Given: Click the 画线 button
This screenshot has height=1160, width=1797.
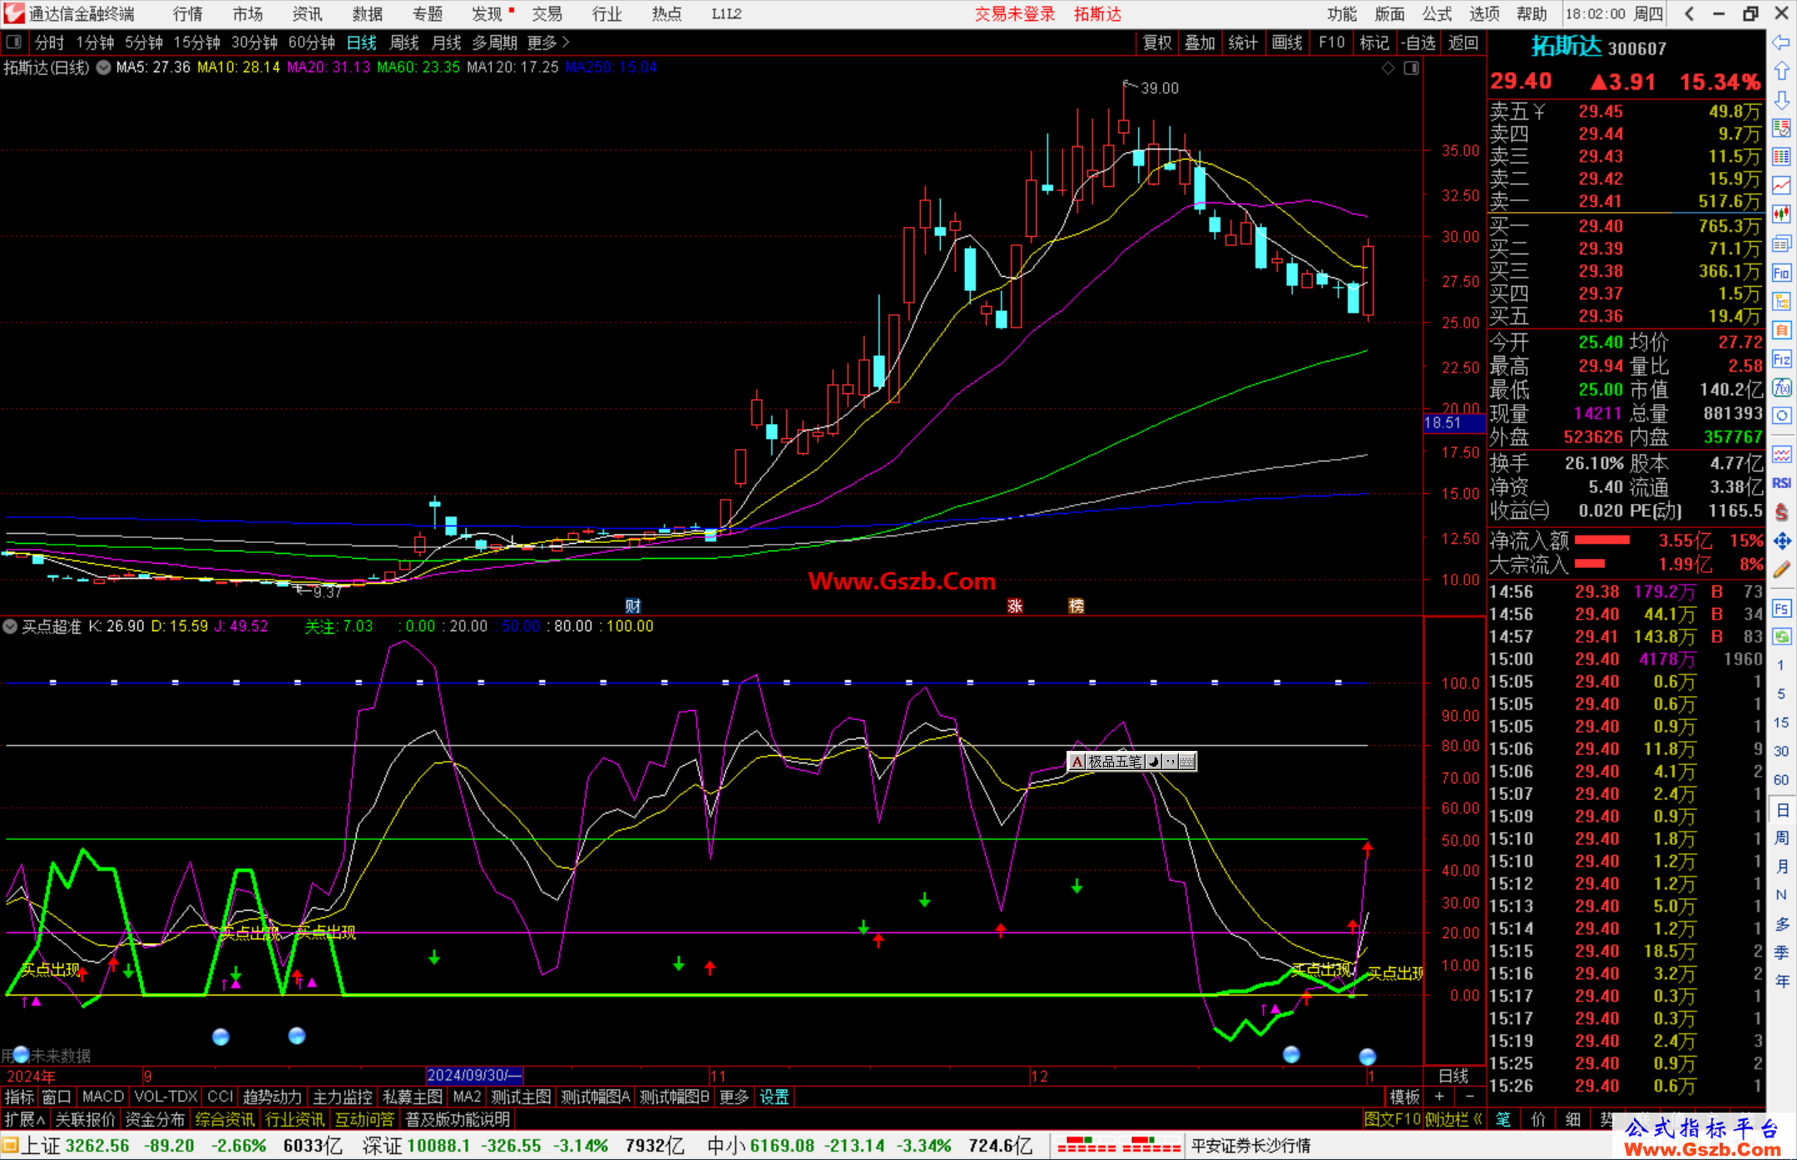Looking at the screenshot, I should click(1287, 42).
